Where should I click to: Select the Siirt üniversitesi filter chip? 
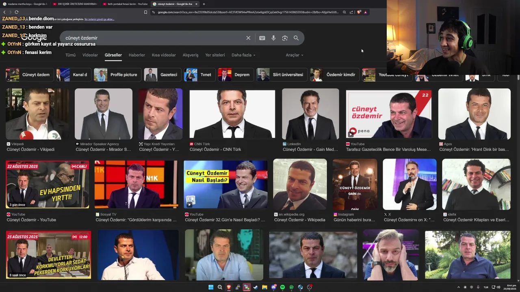click(x=281, y=75)
